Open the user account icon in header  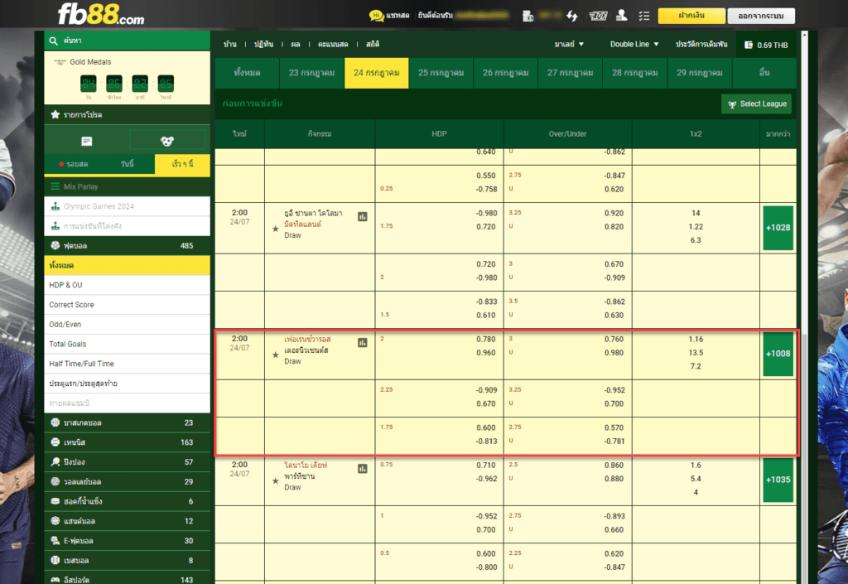[622, 15]
